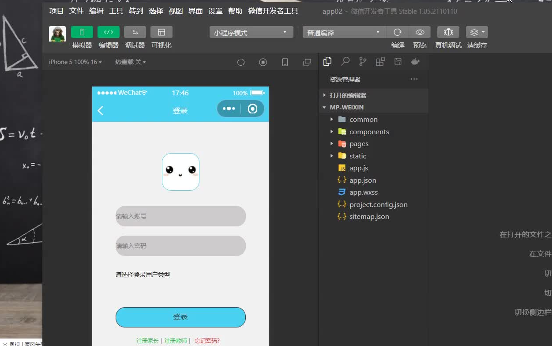Click the 登录 login button in the simulator

[180, 317]
